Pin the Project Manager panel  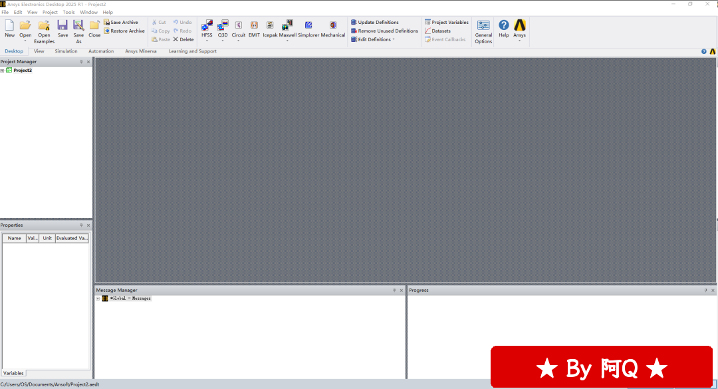tap(81, 62)
